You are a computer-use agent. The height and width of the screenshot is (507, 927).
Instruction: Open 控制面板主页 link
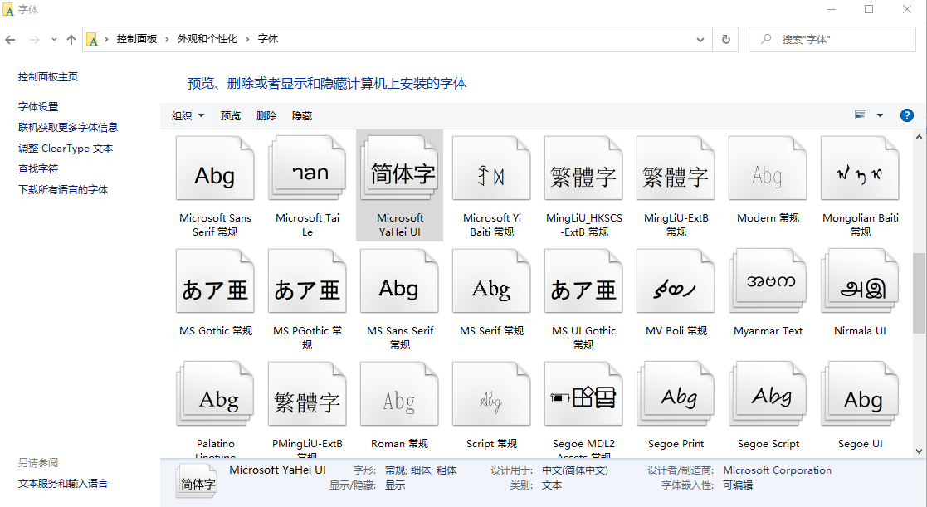[48, 77]
